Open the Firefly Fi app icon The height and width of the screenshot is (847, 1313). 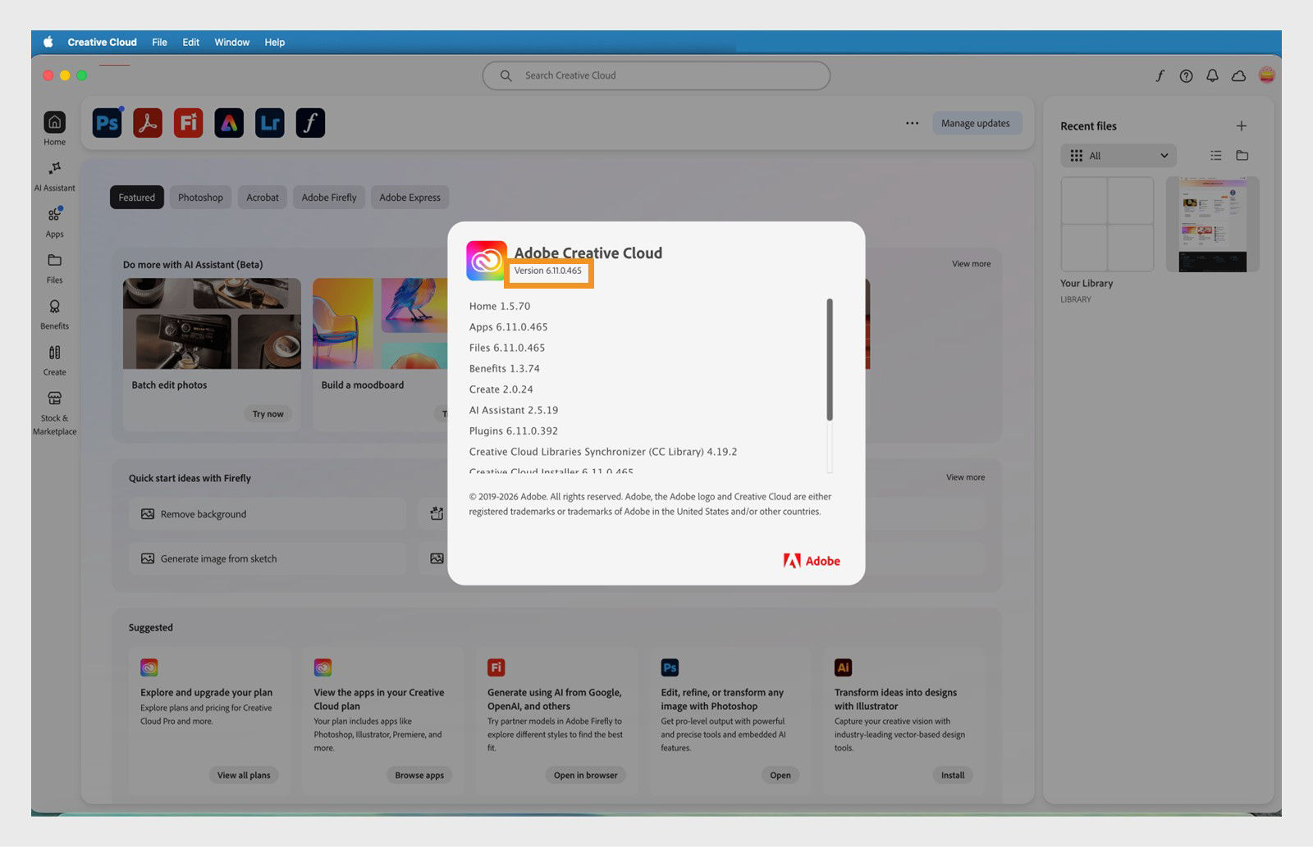click(188, 123)
